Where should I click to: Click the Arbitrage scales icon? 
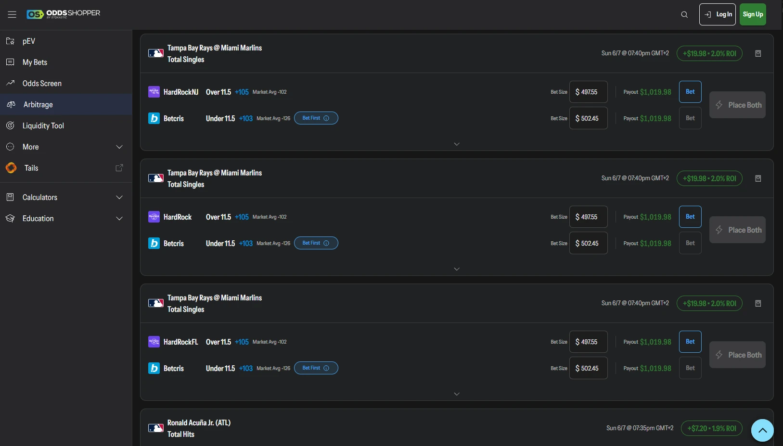(11, 104)
